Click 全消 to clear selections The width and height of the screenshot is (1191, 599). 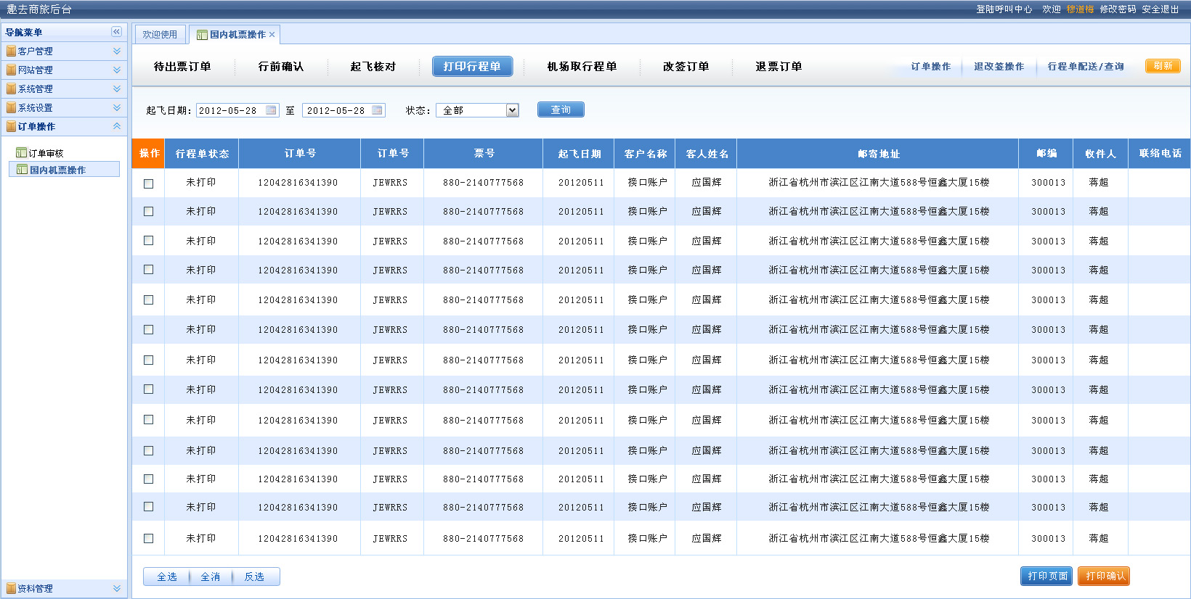point(211,577)
